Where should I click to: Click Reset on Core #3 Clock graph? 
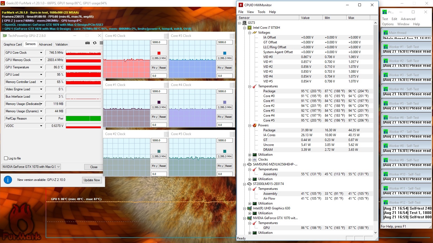[229, 68]
